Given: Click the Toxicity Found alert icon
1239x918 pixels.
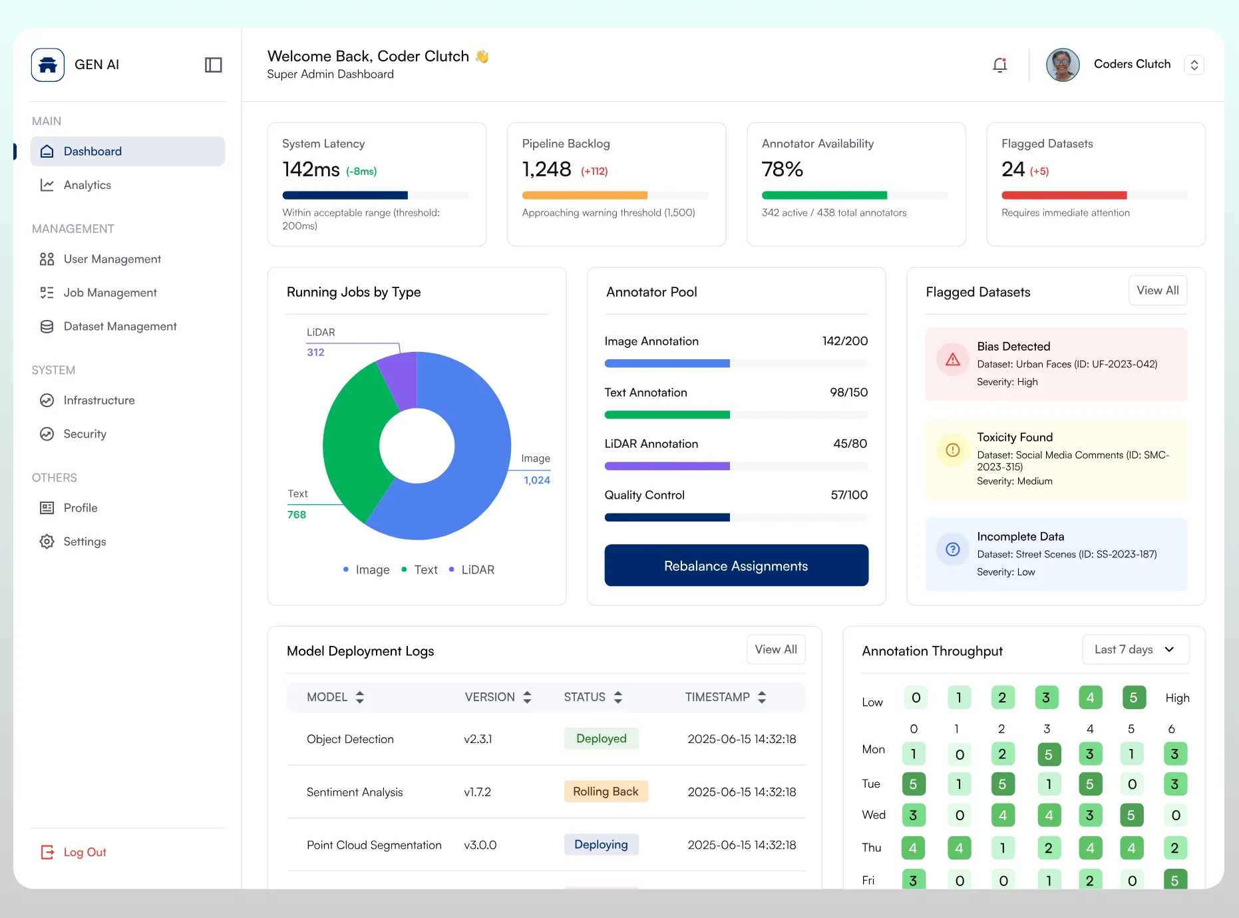Looking at the screenshot, I should (953, 450).
